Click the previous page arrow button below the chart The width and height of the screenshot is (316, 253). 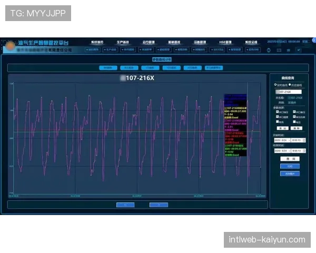pos(125,205)
